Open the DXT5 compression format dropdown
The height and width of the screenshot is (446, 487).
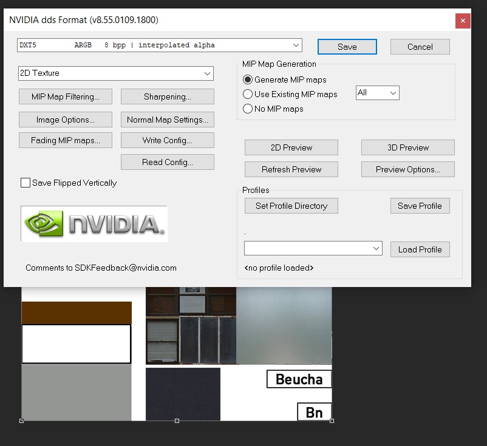click(159, 45)
